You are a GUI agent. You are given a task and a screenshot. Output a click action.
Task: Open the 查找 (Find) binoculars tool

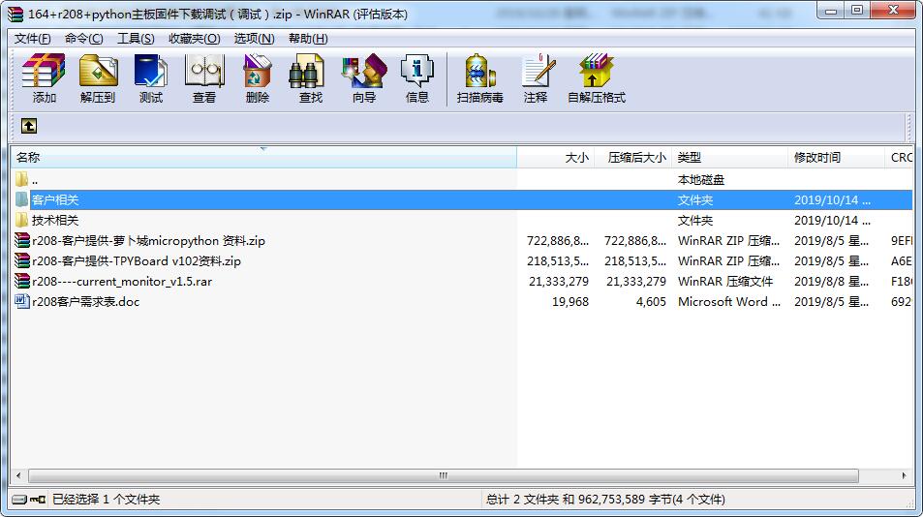[310, 78]
